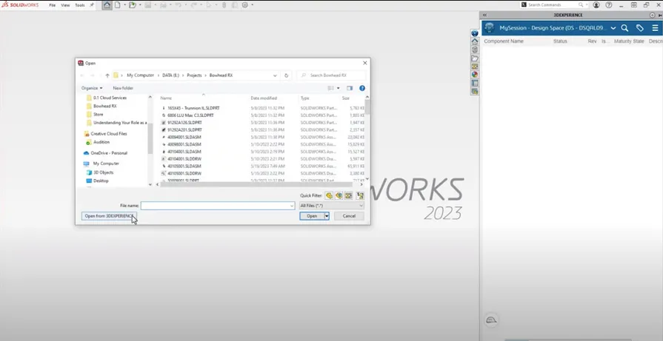This screenshot has height=341, width=663.
Task: Toggle Quick Filter for parts
Action: tap(329, 195)
